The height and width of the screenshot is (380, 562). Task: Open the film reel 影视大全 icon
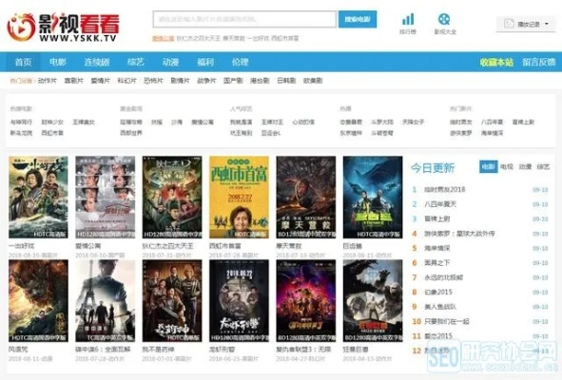[444, 19]
